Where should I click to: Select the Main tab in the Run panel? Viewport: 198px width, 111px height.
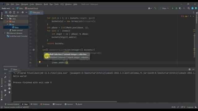15,69
